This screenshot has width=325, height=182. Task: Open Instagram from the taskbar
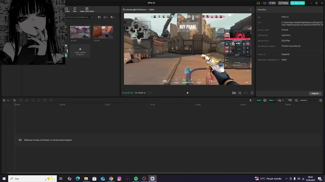119,179
